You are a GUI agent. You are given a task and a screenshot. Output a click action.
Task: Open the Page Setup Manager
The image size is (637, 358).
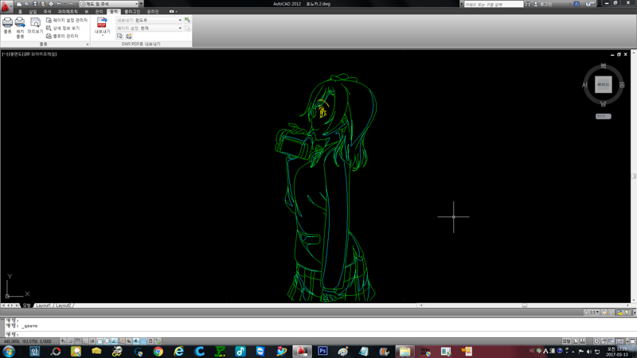pos(67,20)
